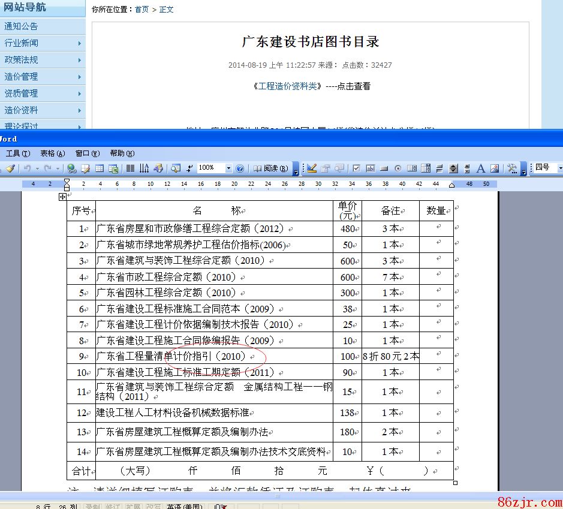Screen dimensions: 563x509
Task: Open the 表格(A) menu
Action: click(52, 153)
